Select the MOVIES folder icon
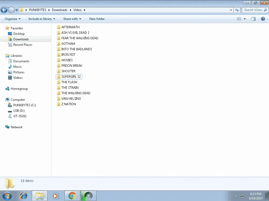Viewport: 269px width, 201px height. click(x=59, y=60)
